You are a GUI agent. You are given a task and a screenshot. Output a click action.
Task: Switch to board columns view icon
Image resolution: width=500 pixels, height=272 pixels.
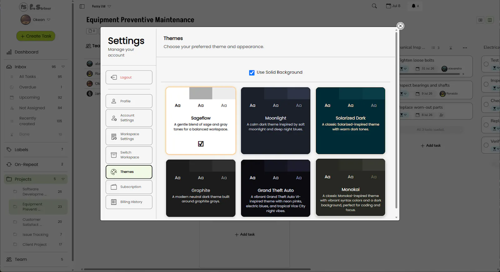pos(490,20)
